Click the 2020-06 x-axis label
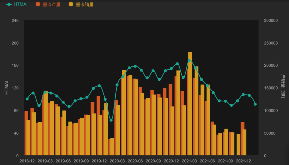The height and width of the screenshot is (165, 289). point(135,161)
